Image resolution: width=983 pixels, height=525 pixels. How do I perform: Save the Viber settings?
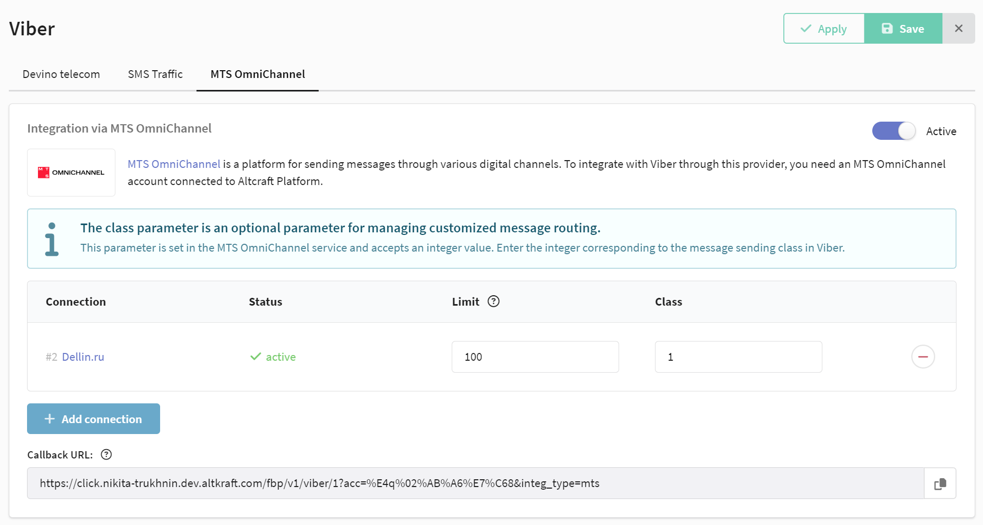click(903, 29)
